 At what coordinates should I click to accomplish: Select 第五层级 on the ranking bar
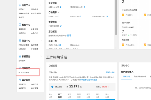click(88, 96)
